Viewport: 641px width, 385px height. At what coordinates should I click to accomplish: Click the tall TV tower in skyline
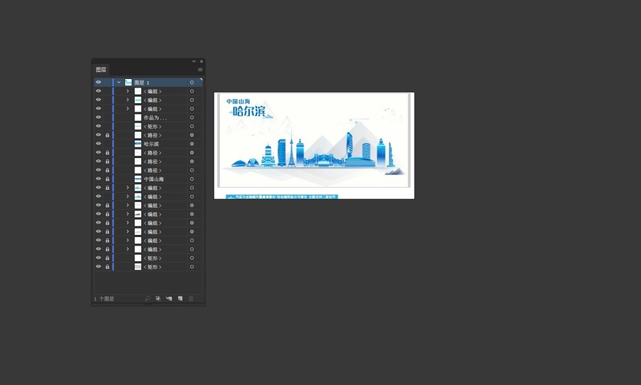(291, 149)
